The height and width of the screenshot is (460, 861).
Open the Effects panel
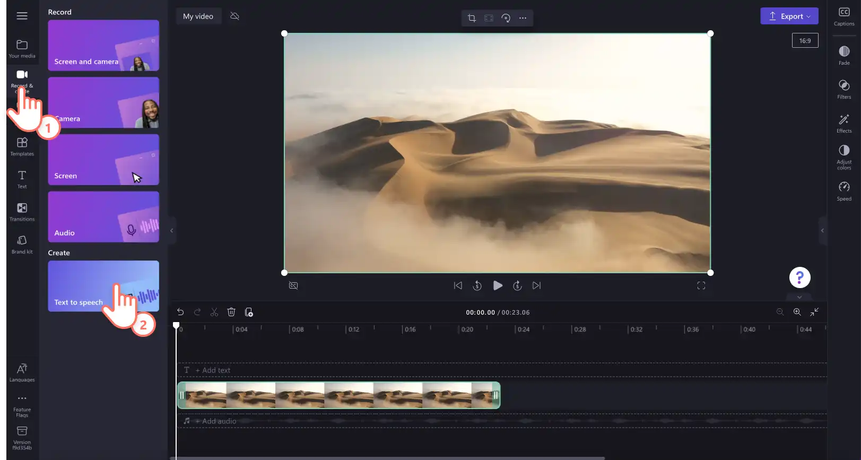tap(844, 124)
